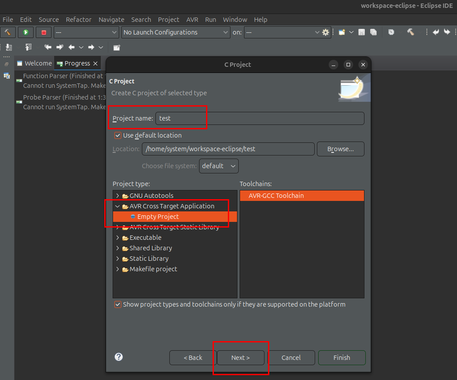Click the Forward navigation arrow

(x=91, y=47)
